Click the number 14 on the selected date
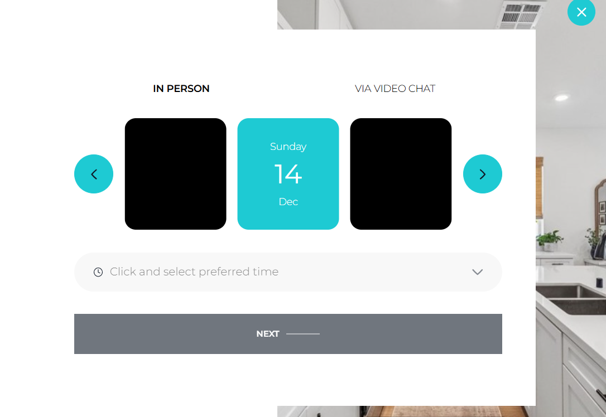 click(x=288, y=174)
